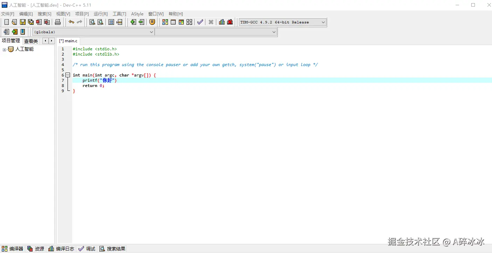Open Project Options shield icon
Screen dimensions: 492x254
pos(152,22)
